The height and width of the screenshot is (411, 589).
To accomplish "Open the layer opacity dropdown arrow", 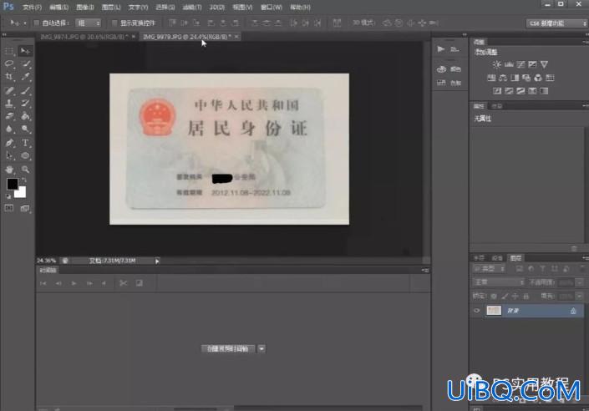I will (580, 282).
